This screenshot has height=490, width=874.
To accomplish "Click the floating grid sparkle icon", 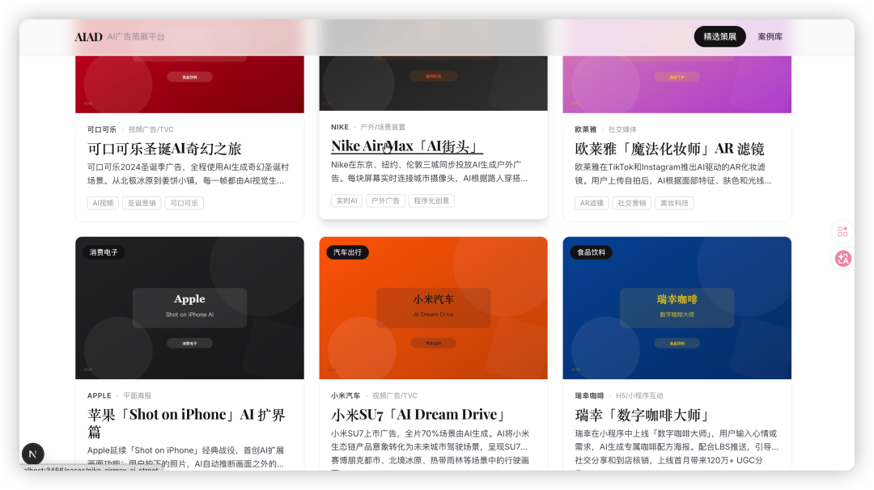I will point(842,231).
